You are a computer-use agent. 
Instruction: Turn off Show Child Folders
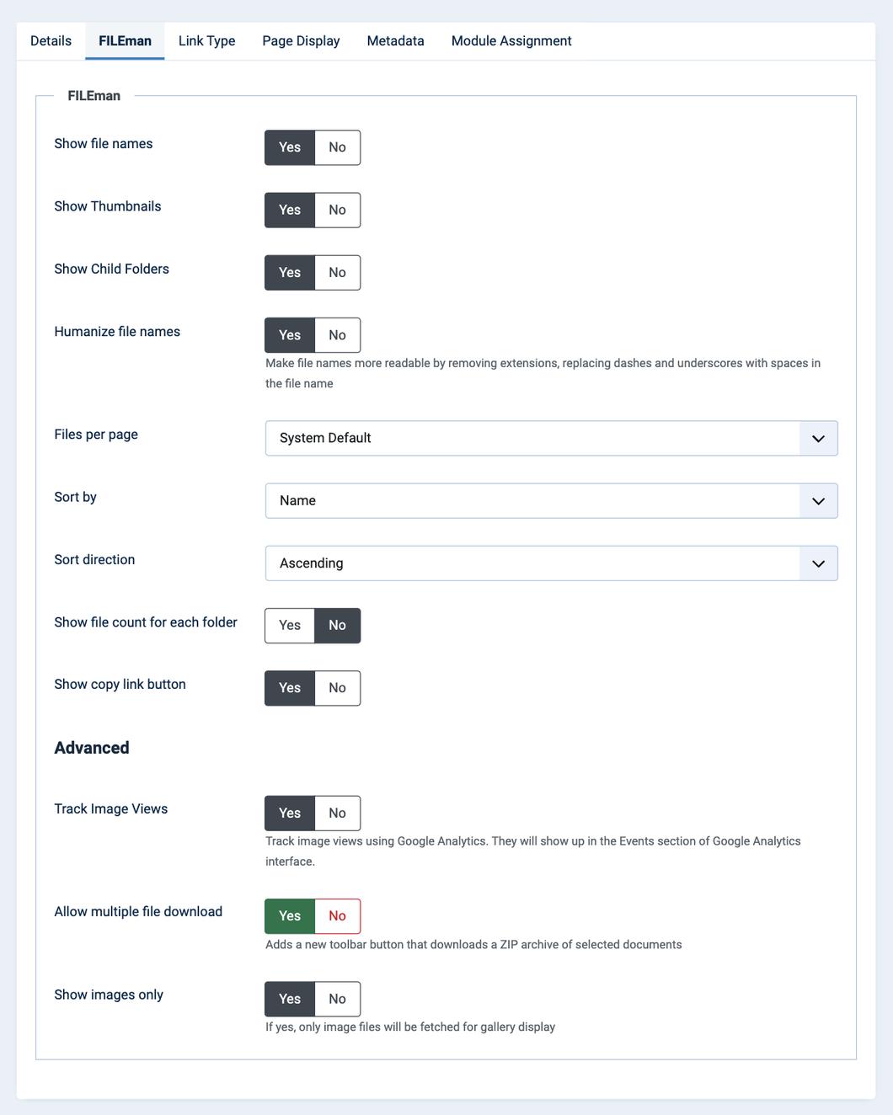338,273
